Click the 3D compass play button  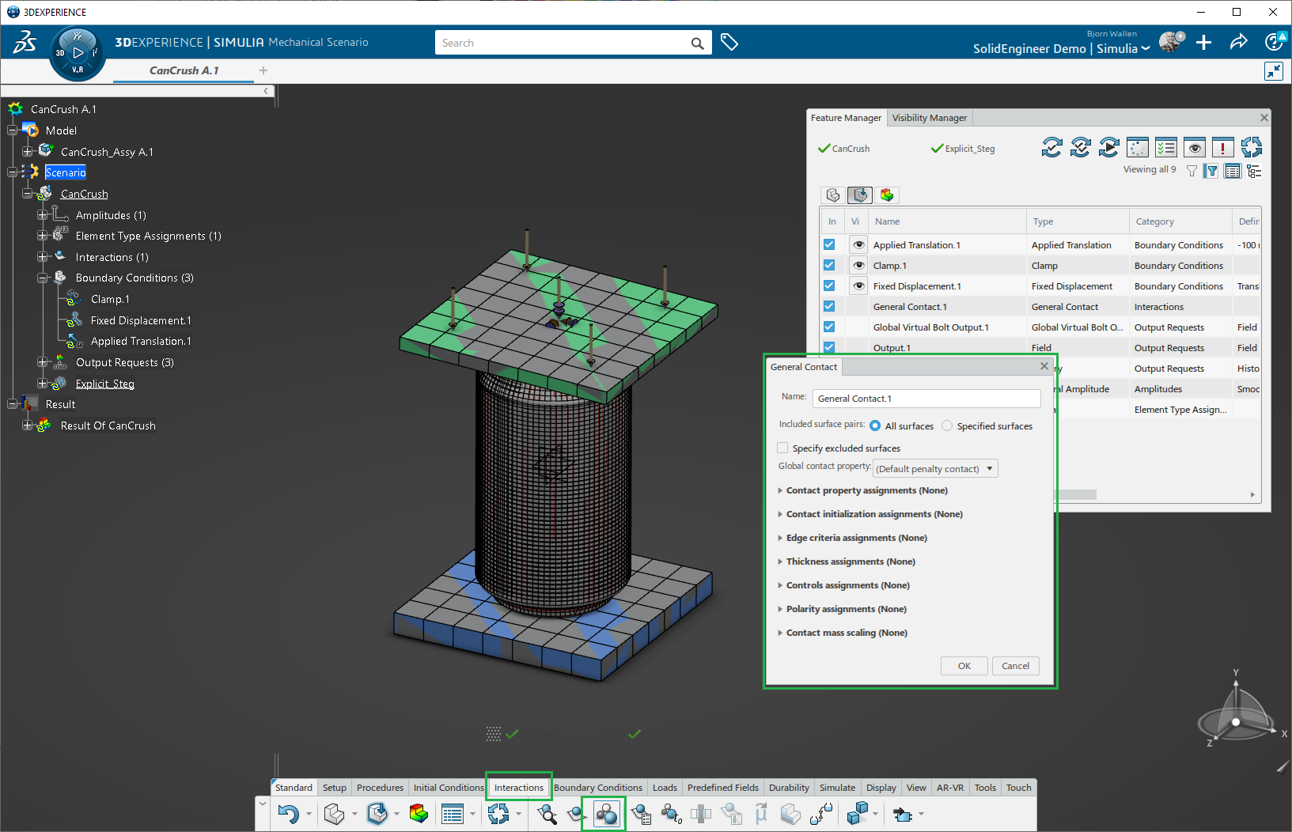(x=78, y=53)
